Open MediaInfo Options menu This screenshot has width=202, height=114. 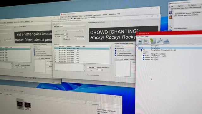(192, 5)
